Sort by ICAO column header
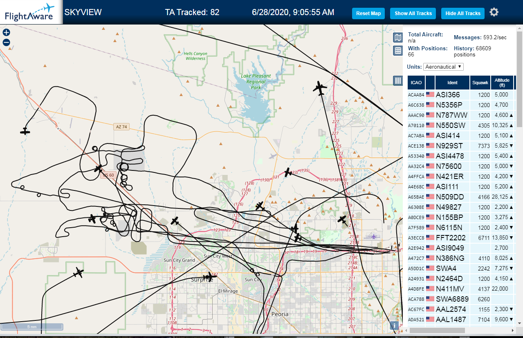 coord(416,83)
